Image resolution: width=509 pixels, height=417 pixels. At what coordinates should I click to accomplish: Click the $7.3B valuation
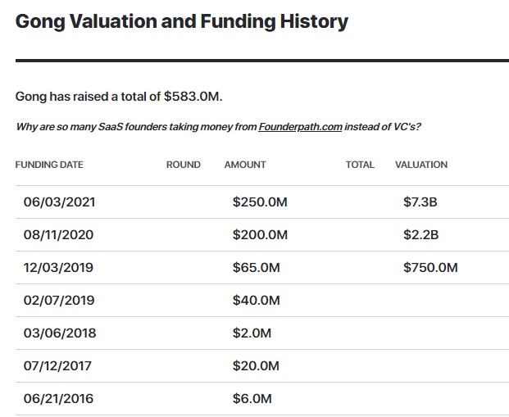coord(421,202)
